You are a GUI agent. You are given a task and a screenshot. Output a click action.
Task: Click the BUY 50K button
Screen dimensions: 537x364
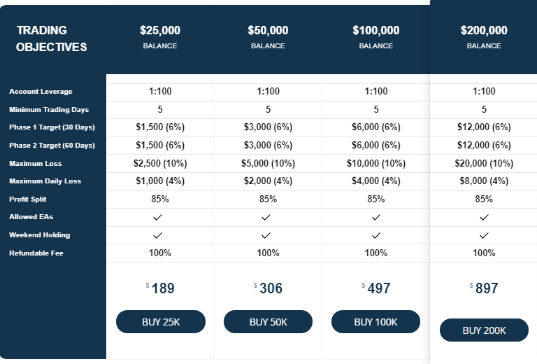(268, 322)
